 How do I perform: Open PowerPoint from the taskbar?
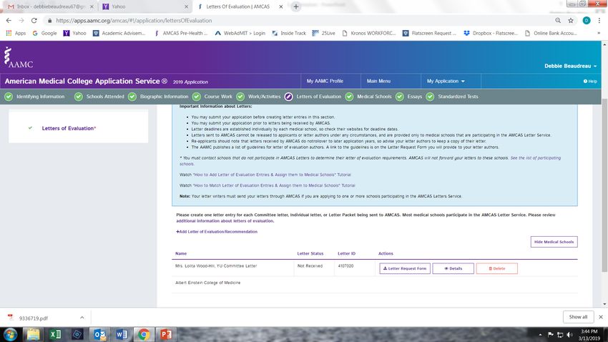click(166, 334)
